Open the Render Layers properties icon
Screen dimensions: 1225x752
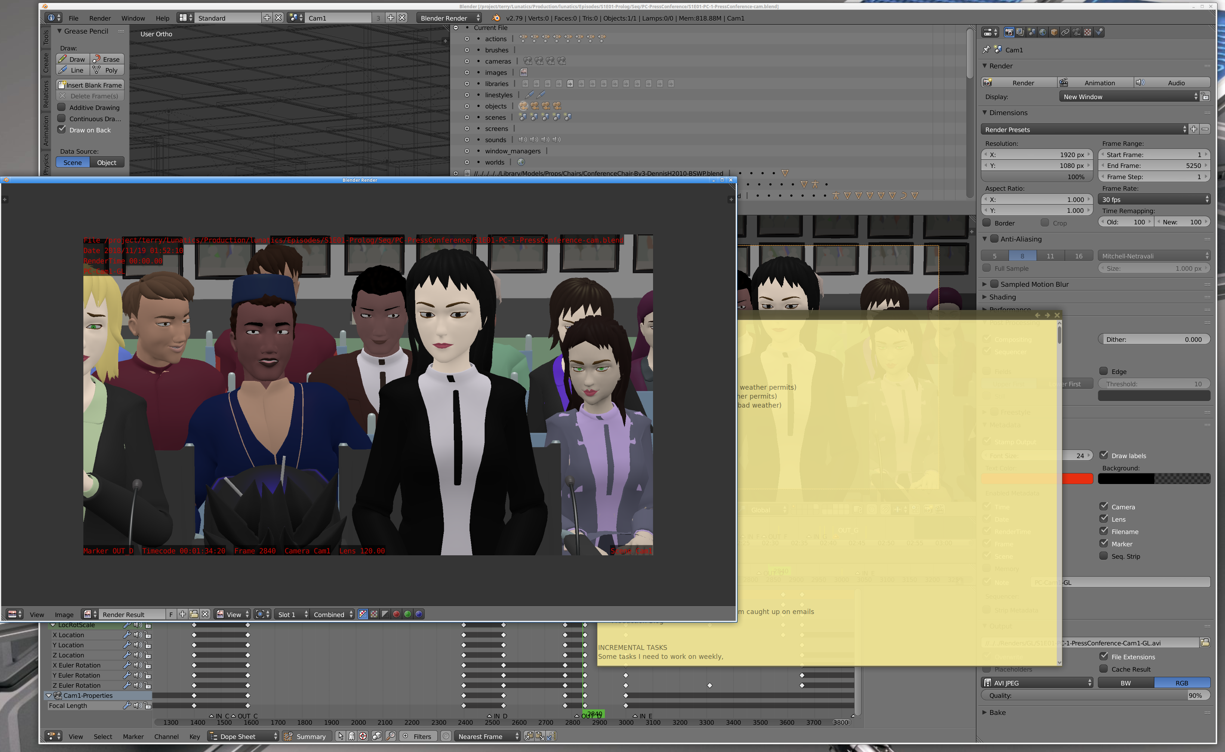point(1020,32)
